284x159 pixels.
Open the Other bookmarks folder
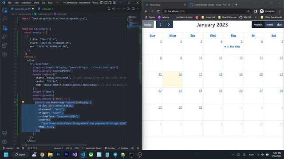pyautogui.click(x=271, y=17)
